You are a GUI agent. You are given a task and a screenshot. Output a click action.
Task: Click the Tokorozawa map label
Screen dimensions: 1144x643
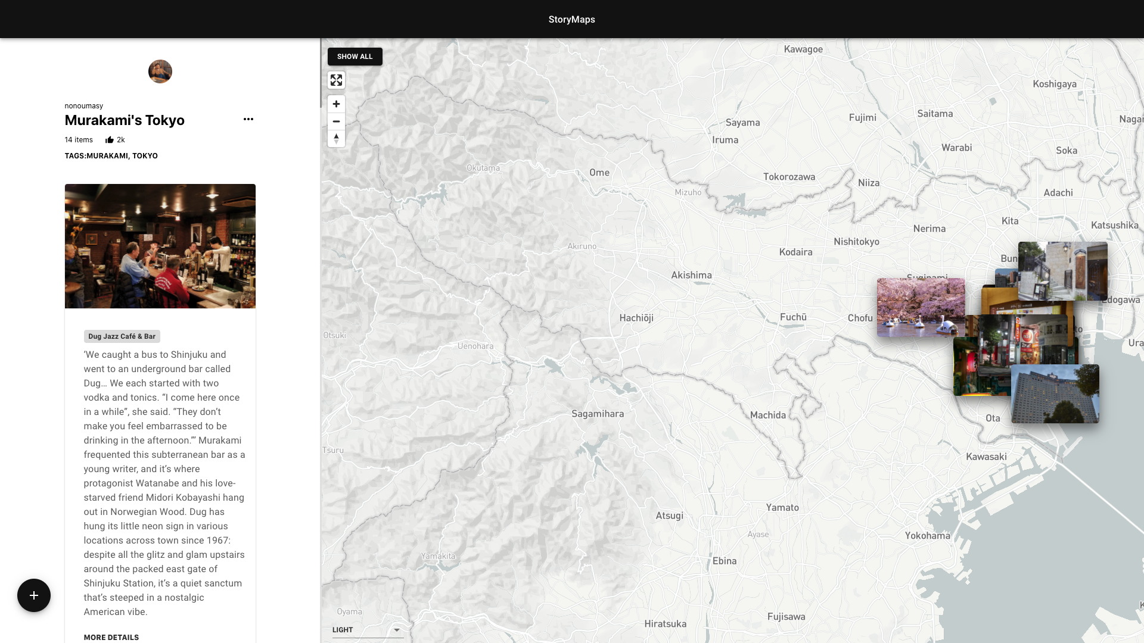[789, 177]
